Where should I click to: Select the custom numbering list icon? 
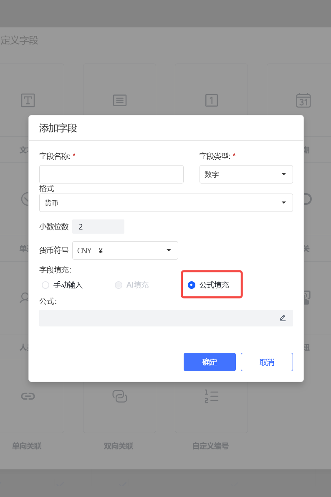coord(211,396)
